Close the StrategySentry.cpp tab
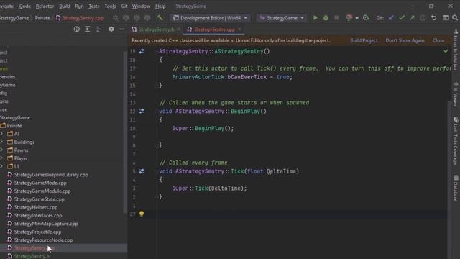This screenshot has height=259, width=460. [239, 29]
